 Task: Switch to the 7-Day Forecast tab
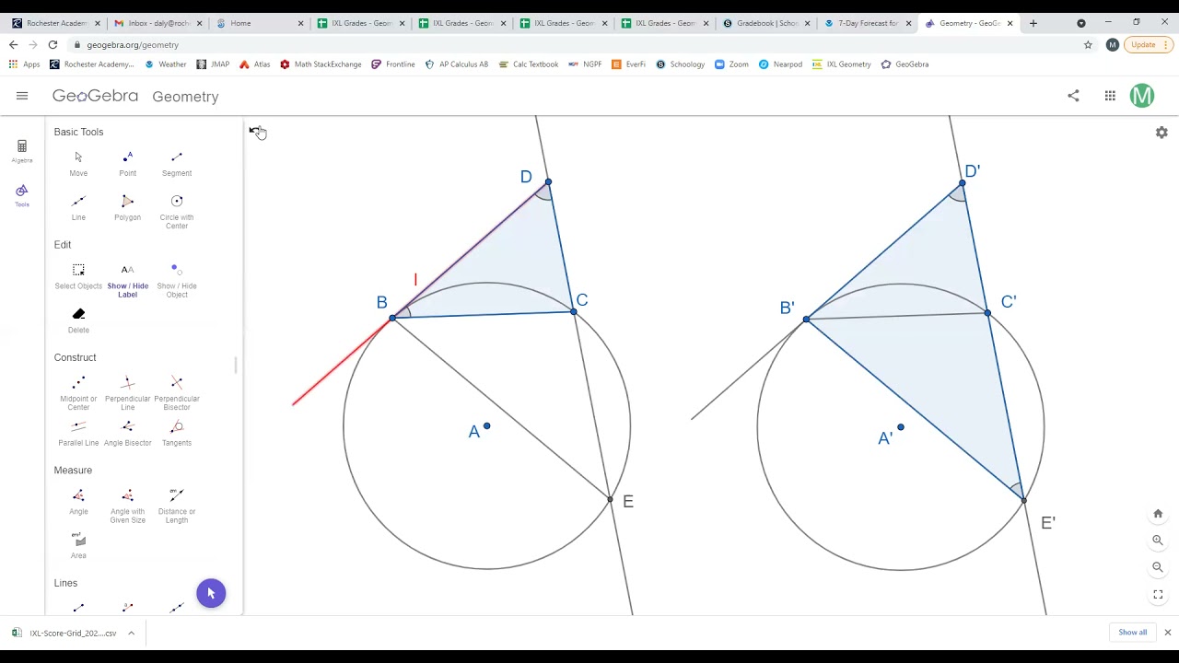[867, 23]
